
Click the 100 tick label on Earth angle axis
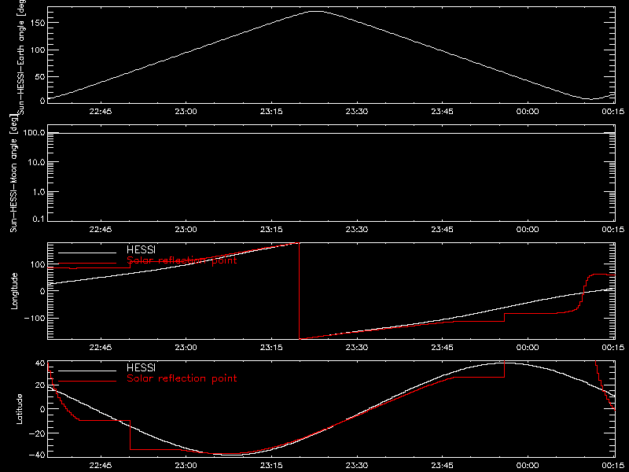pyautogui.click(x=37, y=50)
